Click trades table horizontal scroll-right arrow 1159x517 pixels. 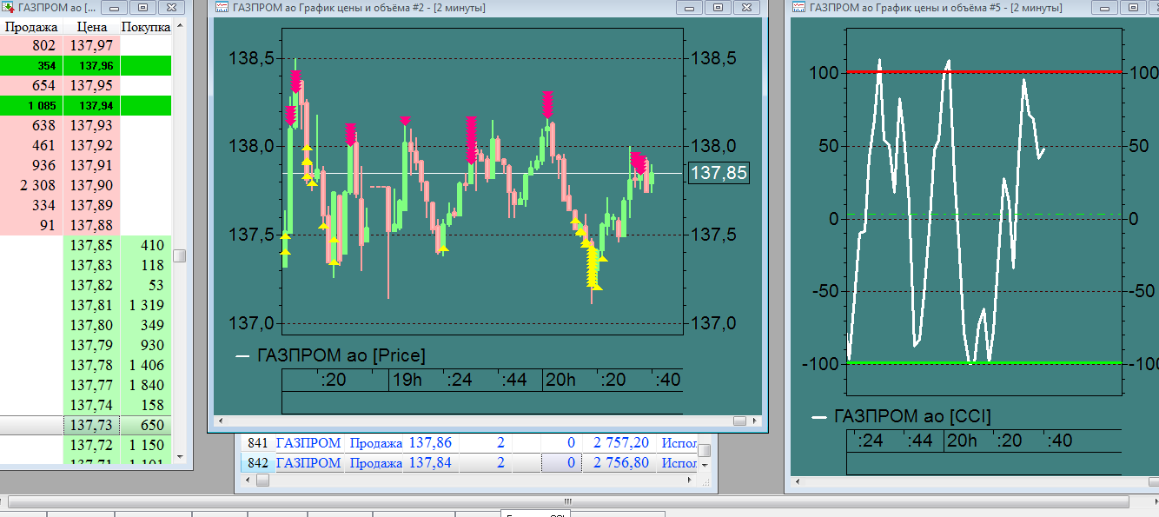point(691,479)
